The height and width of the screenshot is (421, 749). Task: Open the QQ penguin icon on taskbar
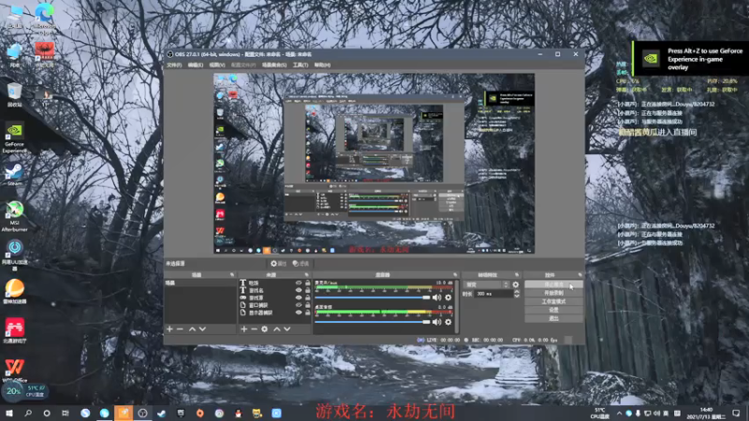click(238, 413)
